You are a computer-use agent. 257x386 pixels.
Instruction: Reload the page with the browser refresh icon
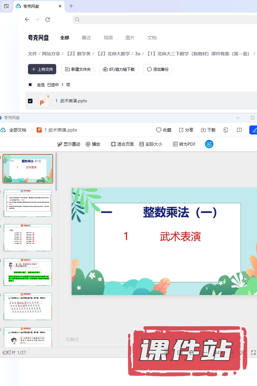tap(48, 20)
